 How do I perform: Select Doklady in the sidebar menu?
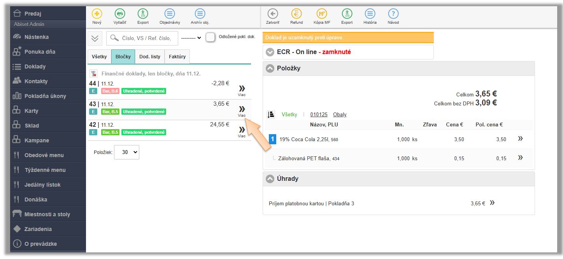click(x=35, y=66)
